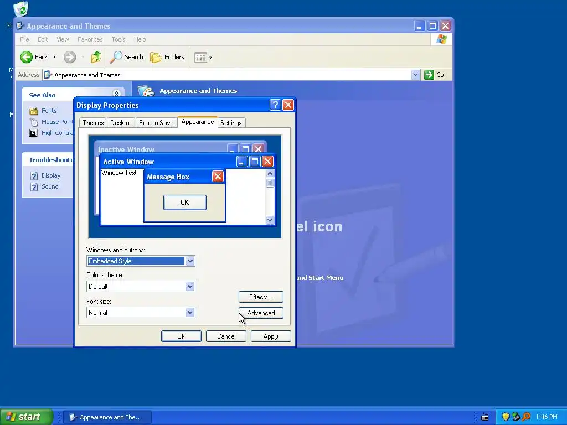The height and width of the screenshot is (425, 567).
Task: Open the Help menu
Action: click(140, 39)
